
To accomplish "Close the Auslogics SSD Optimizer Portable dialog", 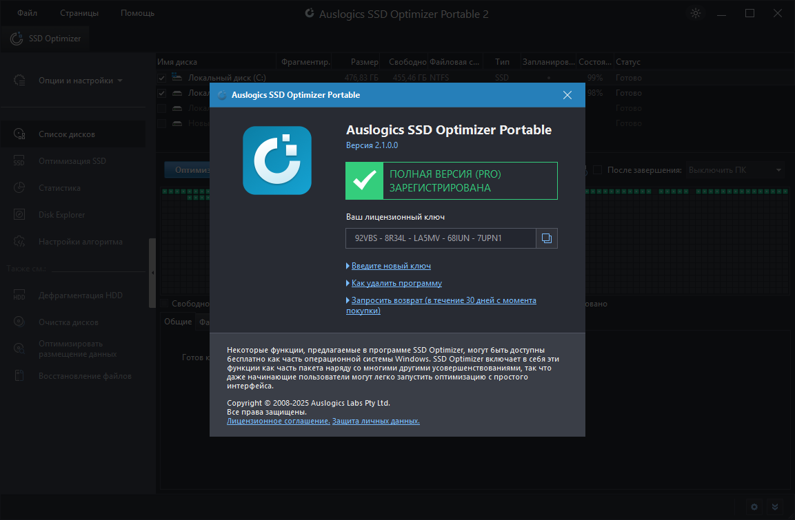I will click(x=567, y=95).
